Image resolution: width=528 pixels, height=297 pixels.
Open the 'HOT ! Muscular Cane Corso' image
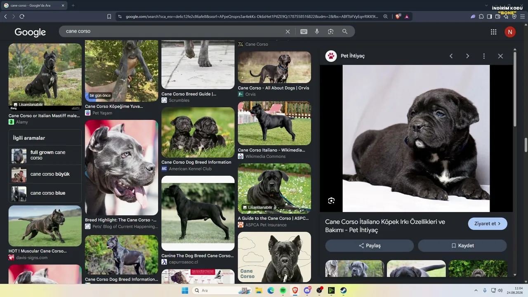point(45,226)
